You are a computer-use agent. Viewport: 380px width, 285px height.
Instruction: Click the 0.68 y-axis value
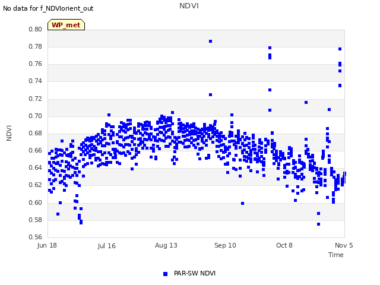pos(36,133)
